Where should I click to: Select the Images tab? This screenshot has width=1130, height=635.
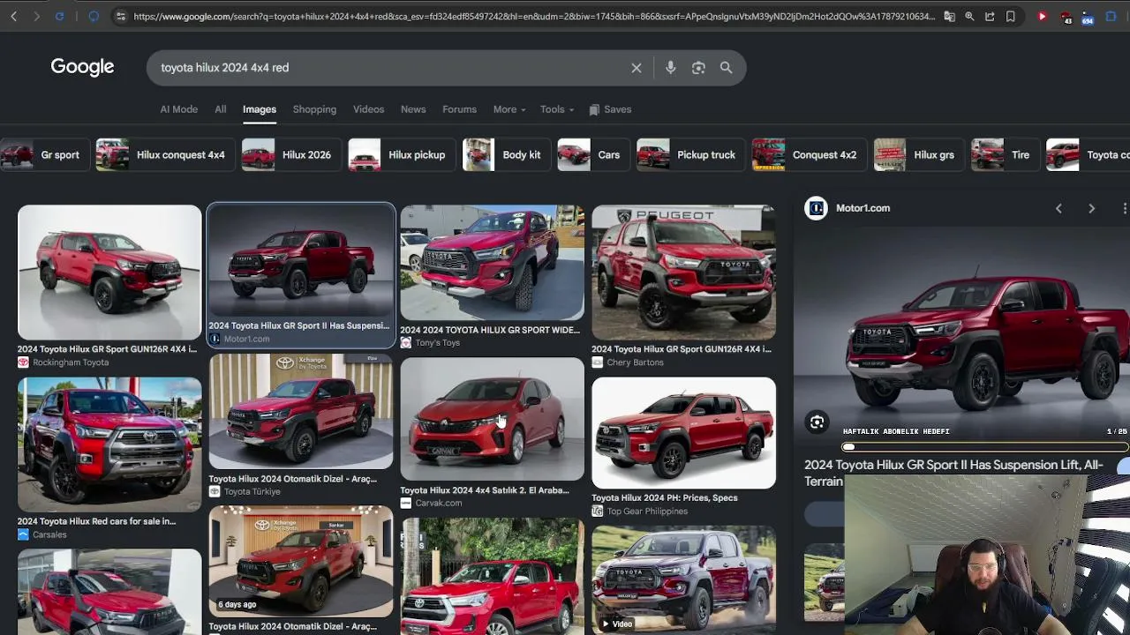(x=260, y=109)
